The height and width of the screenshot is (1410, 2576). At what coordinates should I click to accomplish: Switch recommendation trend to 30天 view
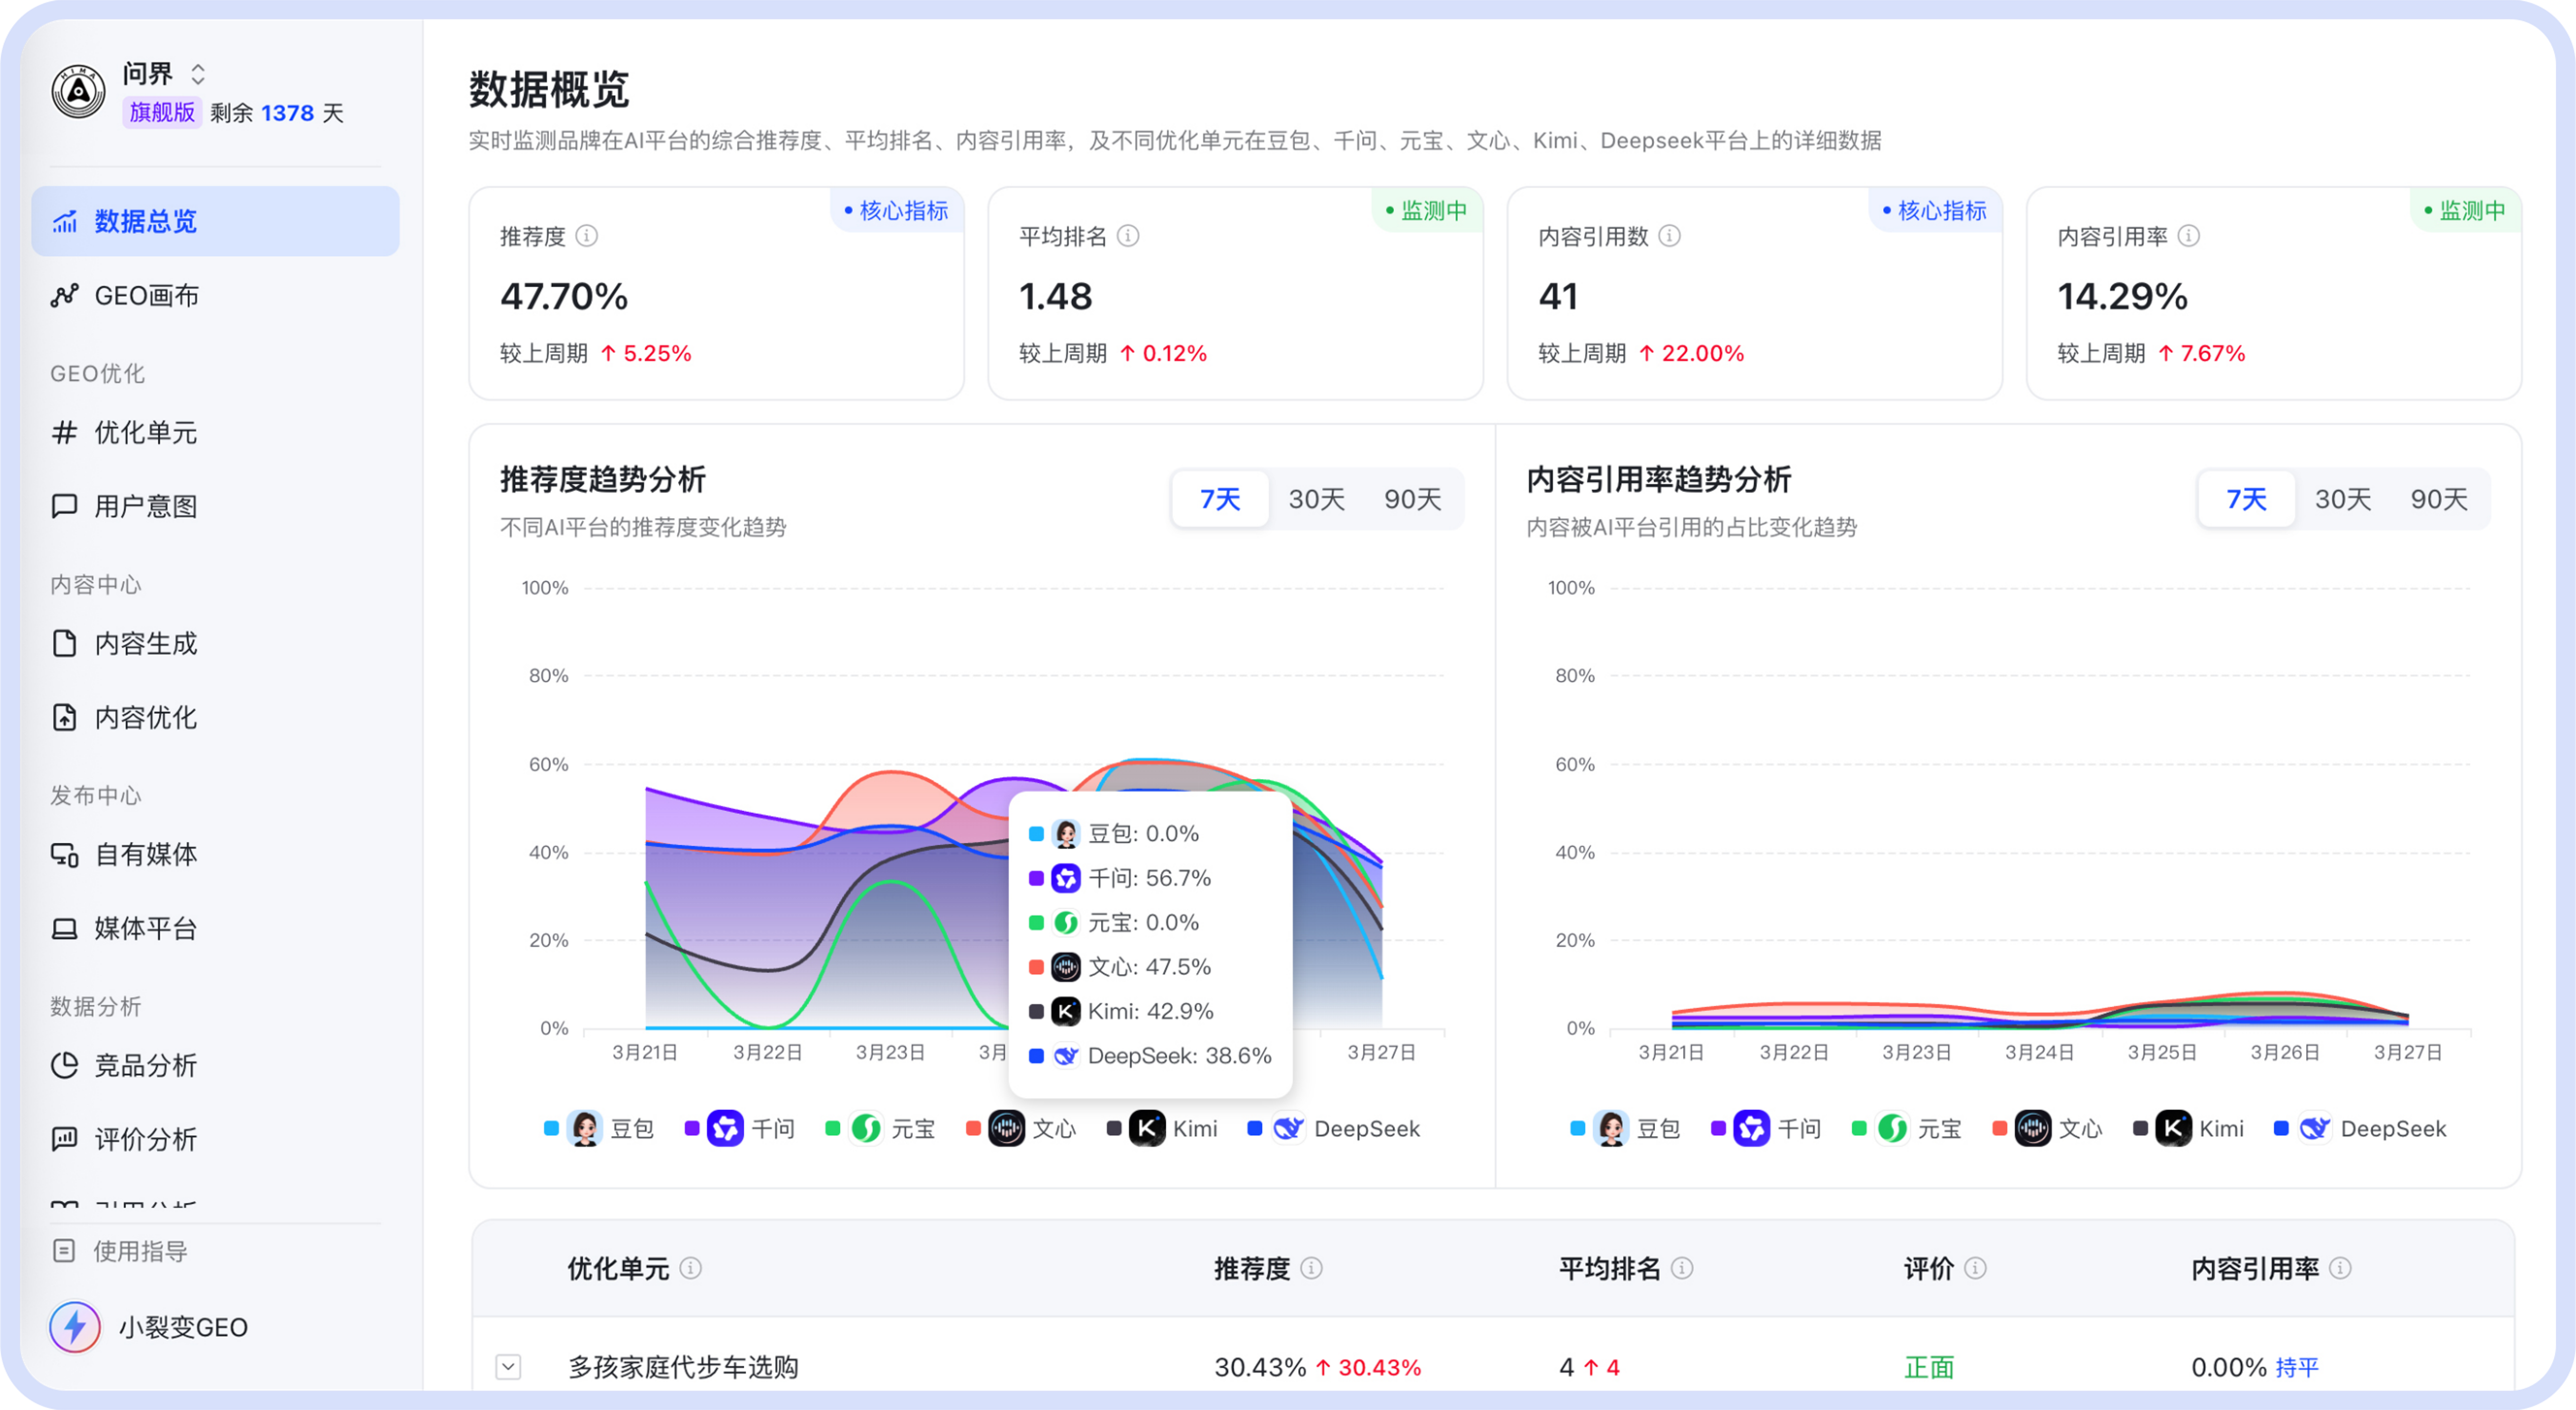[1317, 499]
